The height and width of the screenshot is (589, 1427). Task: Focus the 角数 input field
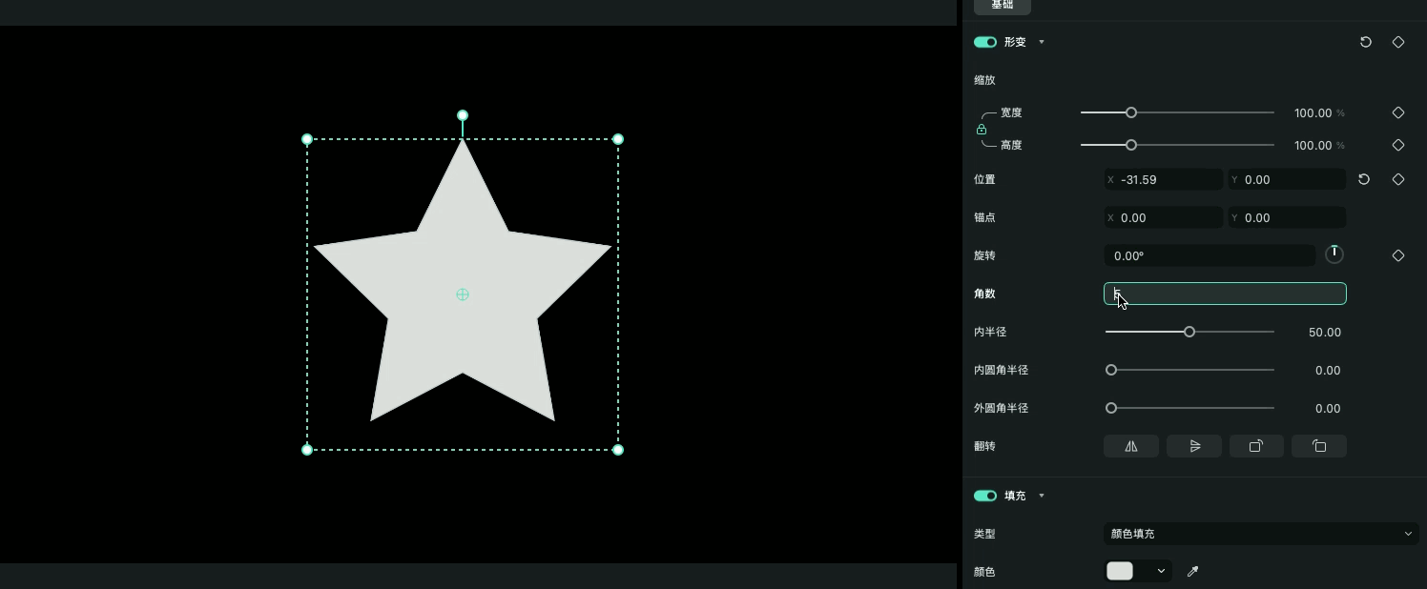1225,294
